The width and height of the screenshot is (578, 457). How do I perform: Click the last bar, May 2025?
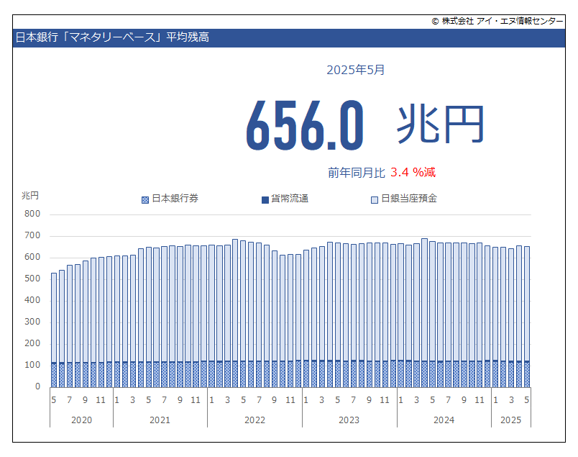[x=527, y=317]
